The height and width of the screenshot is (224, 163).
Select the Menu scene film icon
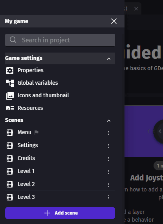click(10, 133)
